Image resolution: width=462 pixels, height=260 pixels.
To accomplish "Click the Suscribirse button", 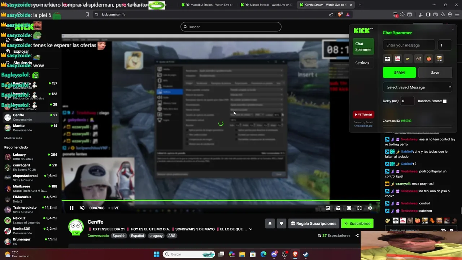I will click(x=357, y=224).
